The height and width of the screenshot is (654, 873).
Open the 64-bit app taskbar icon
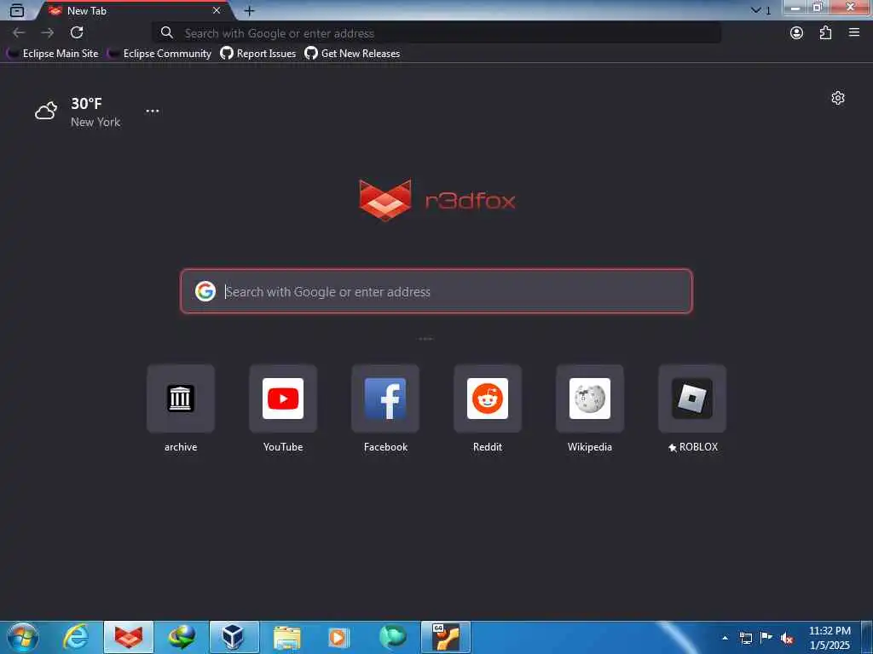click(446, 637)
